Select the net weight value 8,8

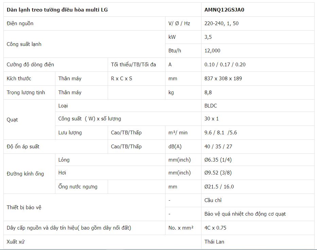208,93
